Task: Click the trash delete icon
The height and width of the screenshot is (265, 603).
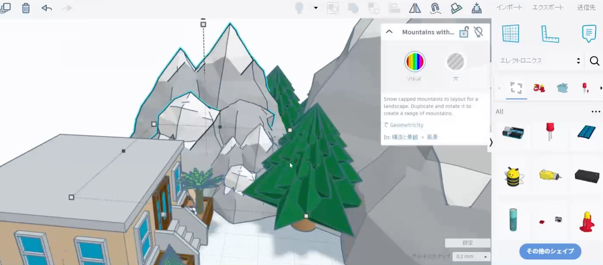Action: pyautogui.click(x=26, y=8)
